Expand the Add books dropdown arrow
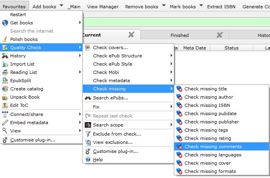The height and width of the screenshot is (178, 270). pos(62,6)
